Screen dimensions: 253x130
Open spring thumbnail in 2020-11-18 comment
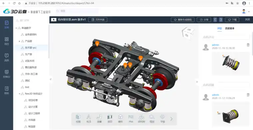pos(231,64)
